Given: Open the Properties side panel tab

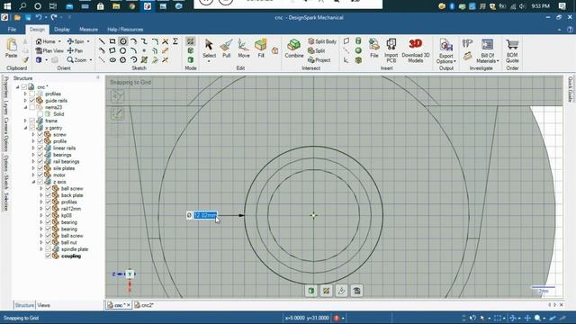Looking at the screenshot, I should pyautogui.click(x=6, y=87).
